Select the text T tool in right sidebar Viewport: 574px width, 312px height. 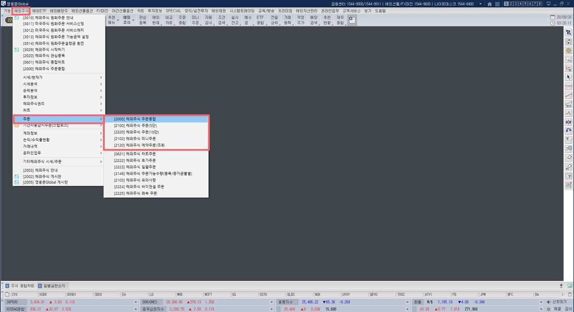click(x=568, y=140)
